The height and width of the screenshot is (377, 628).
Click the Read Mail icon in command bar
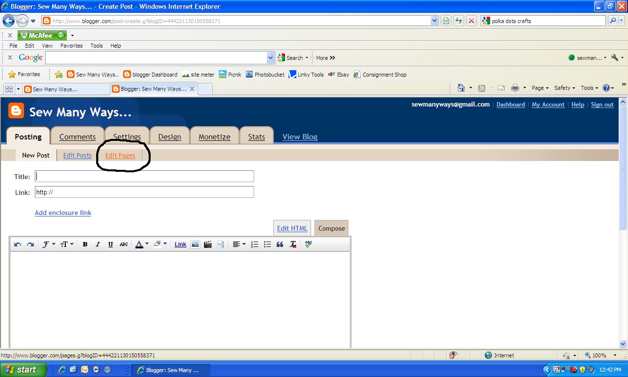coord(501,88)
